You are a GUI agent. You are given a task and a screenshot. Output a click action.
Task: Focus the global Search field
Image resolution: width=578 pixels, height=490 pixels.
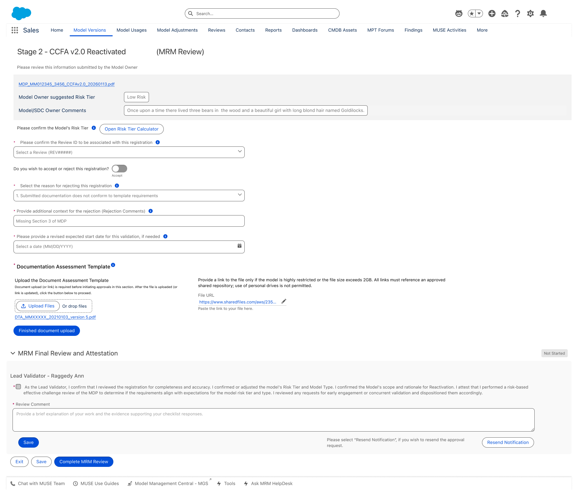coord(262,13)
